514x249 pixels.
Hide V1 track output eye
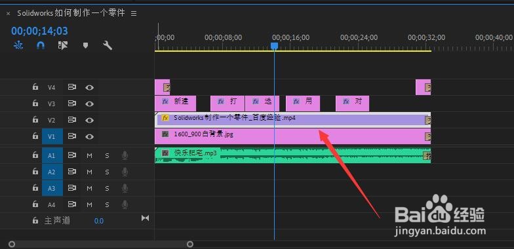click(89, 136)
